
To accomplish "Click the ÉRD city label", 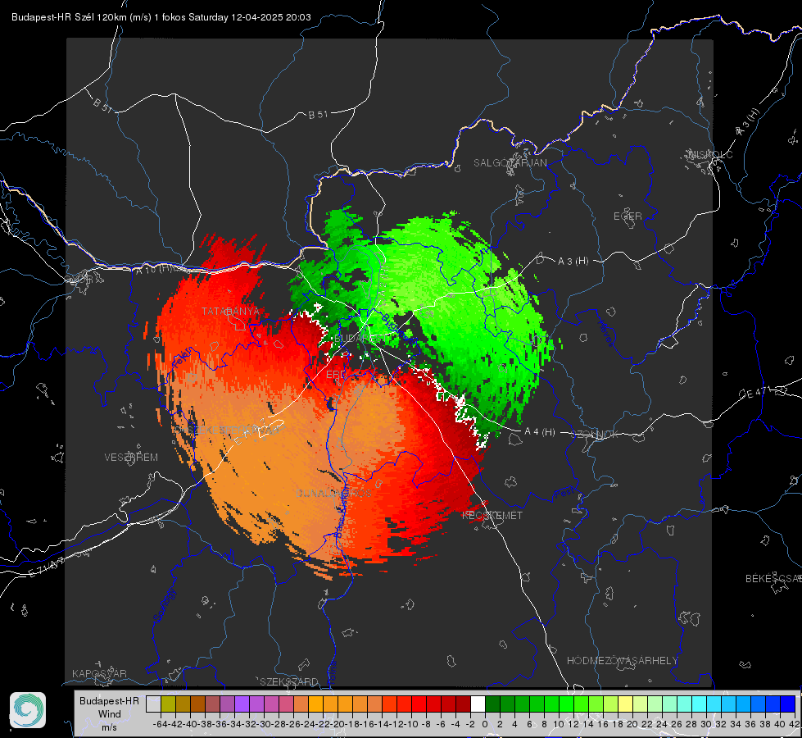I will (336, 375).
